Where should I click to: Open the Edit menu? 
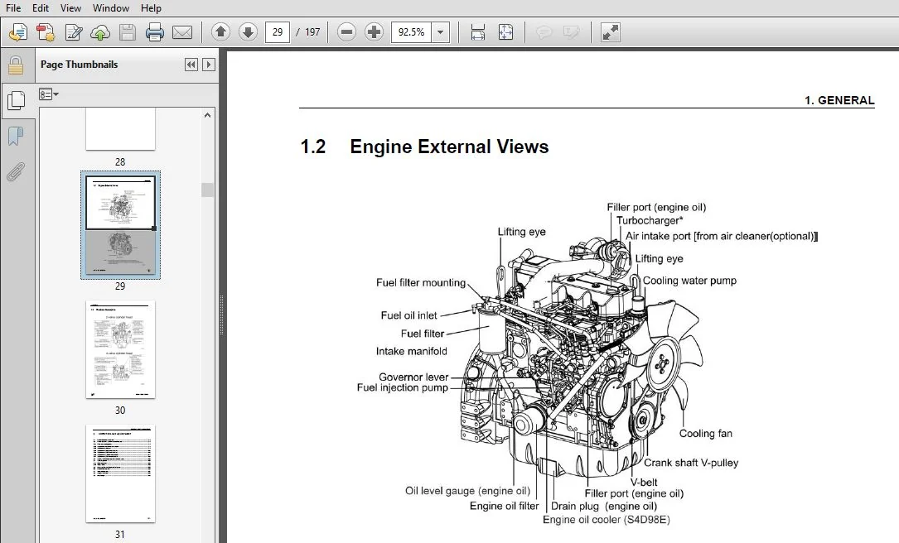pyautogui.click(x=40, y=8)
